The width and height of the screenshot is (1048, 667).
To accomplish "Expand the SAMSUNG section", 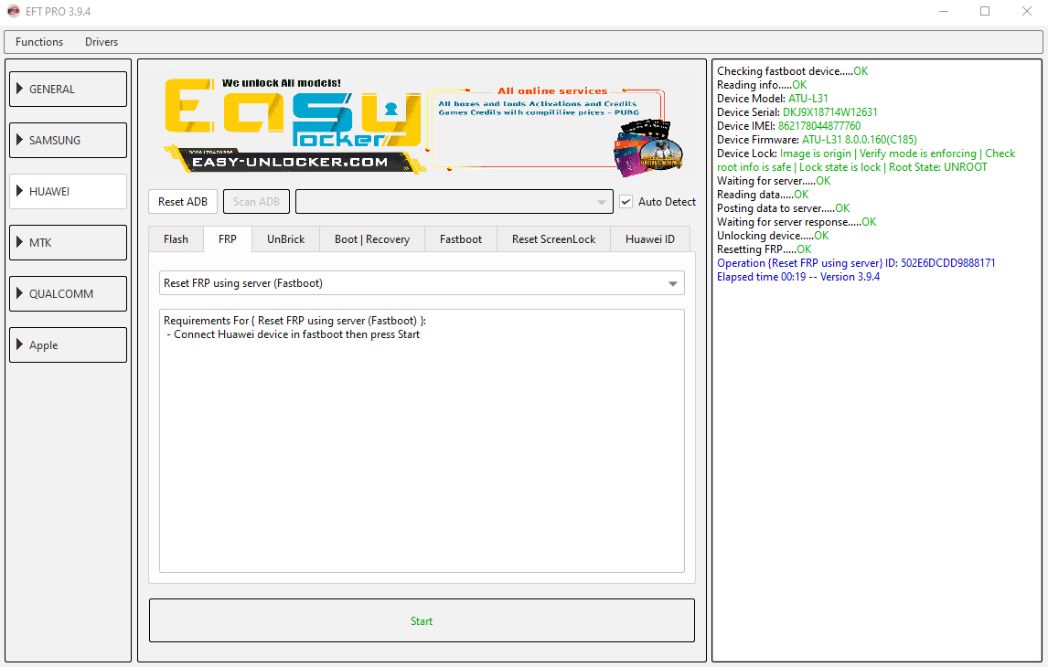I will pyautogui.click(x=69, y=140).
